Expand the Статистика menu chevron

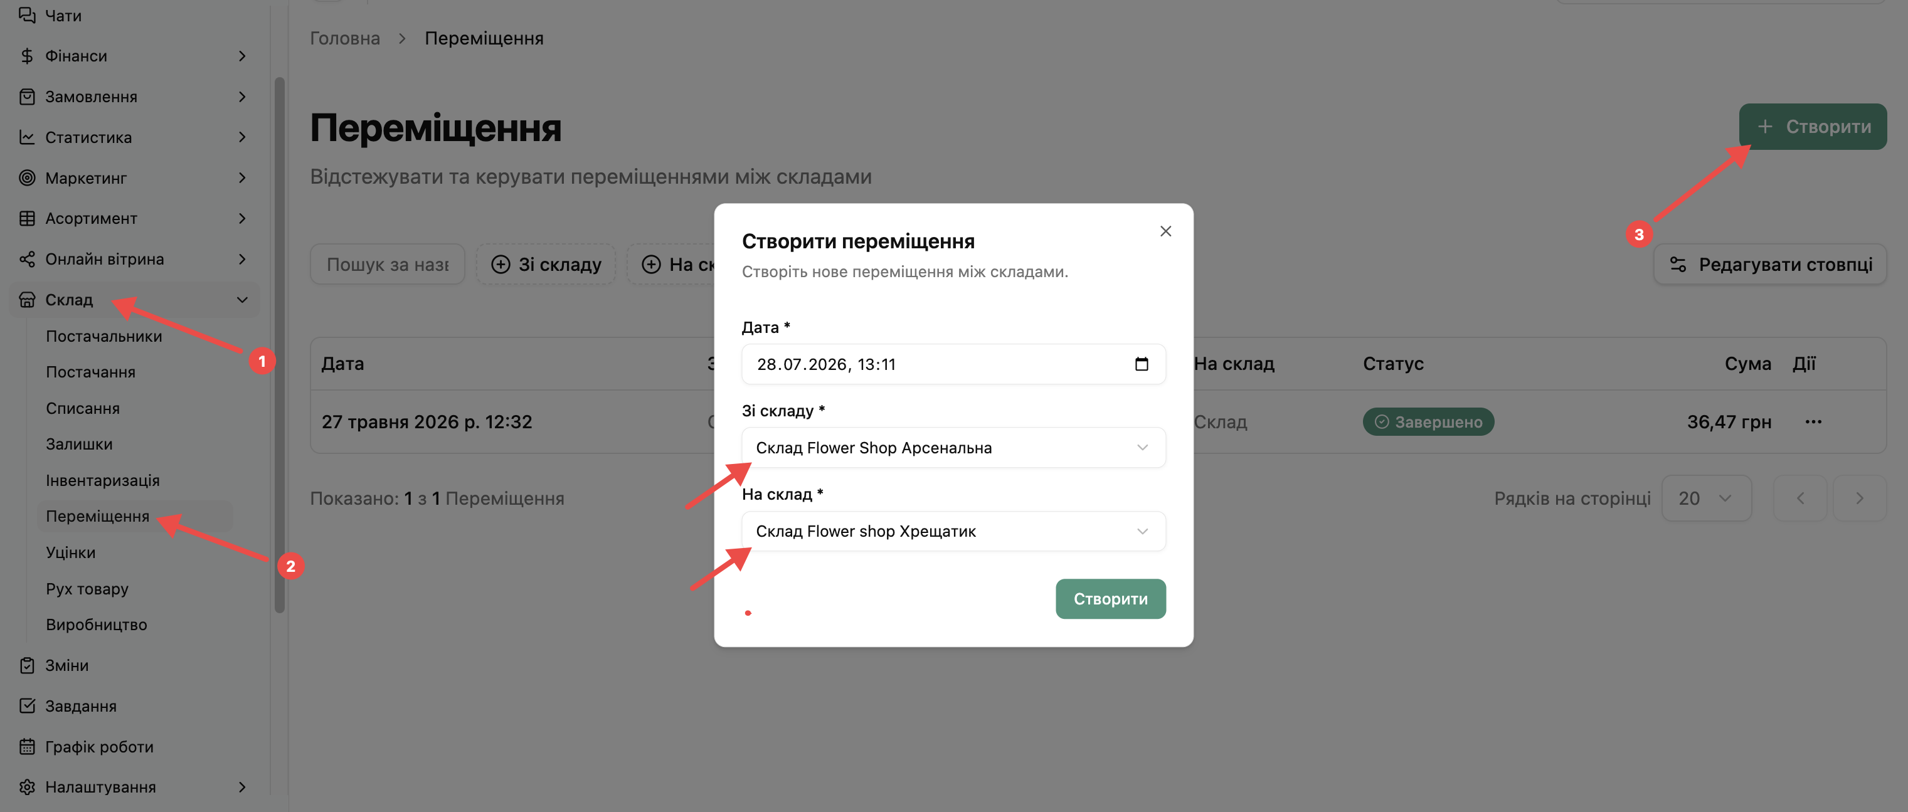click(242, 138)
